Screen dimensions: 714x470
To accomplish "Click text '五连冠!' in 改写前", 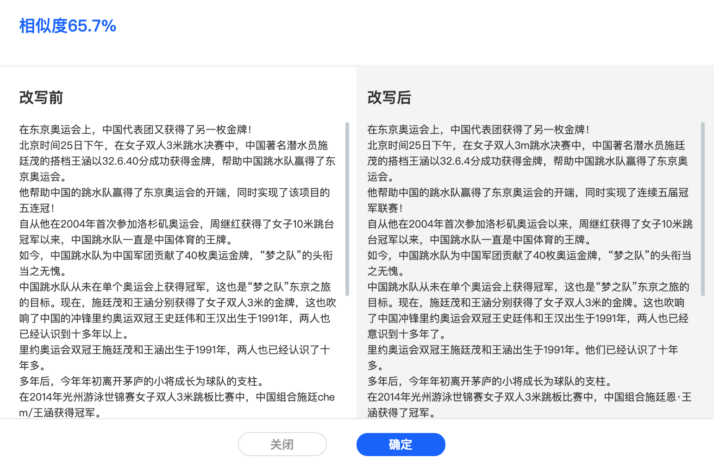I will [37, 208].
